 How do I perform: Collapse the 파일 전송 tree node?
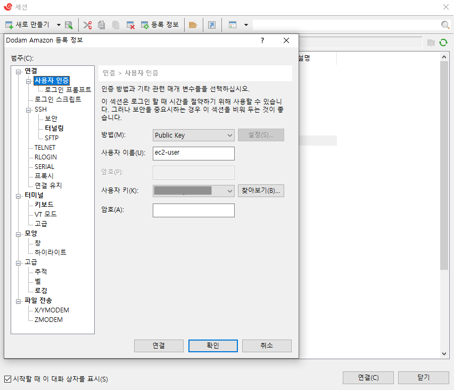pos(19,301)
